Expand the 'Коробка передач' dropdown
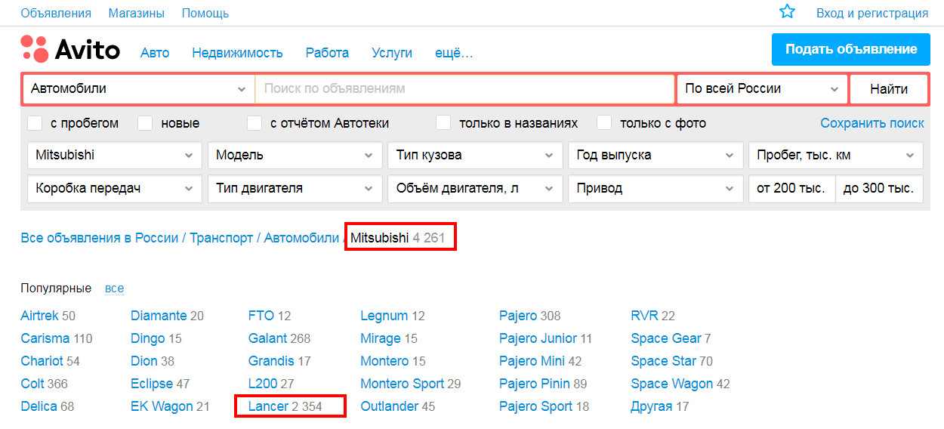The image size is (944, 429). point(115,189)
